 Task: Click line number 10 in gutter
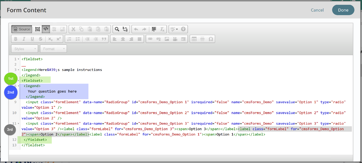click(14, 113)
